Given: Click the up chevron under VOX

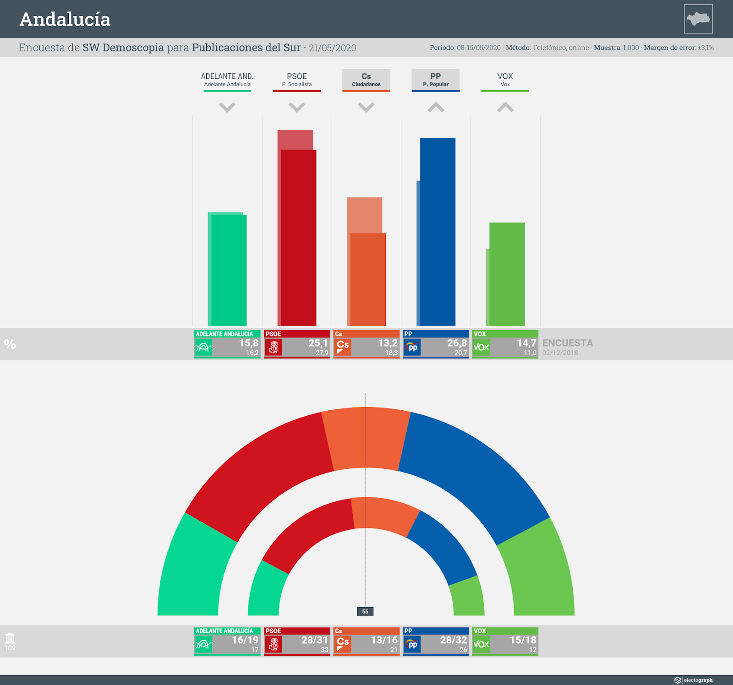Looking at the screenshot, I should coord(505,107).
